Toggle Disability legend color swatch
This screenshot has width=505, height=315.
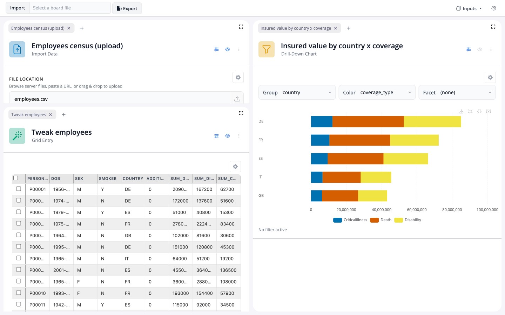pos(398,220)
